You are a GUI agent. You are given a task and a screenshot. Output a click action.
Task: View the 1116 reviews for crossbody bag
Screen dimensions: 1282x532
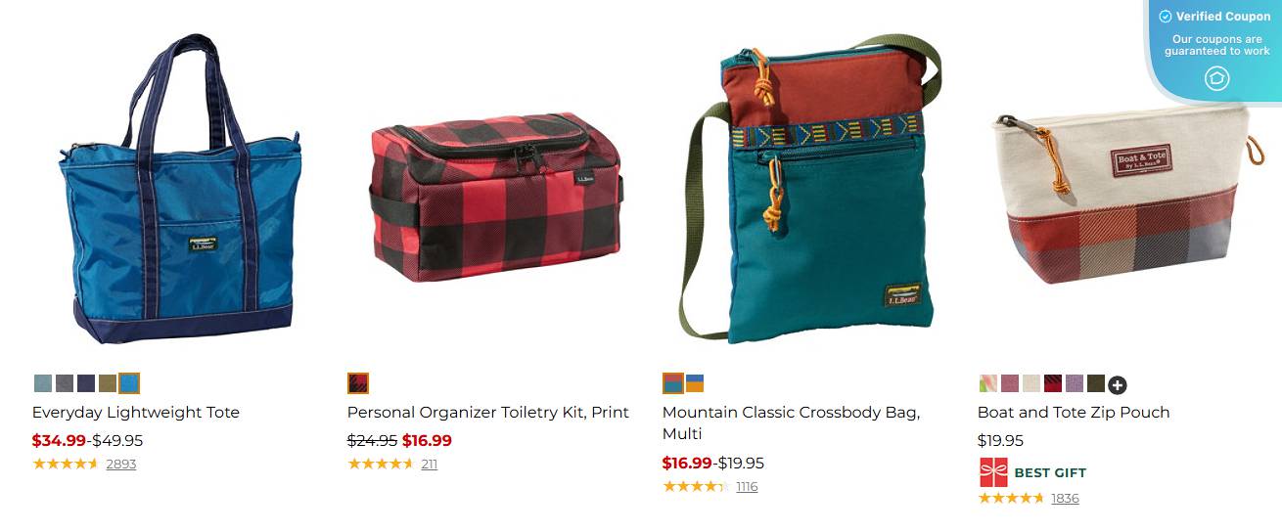pyautogui.click(x=747, y=486)
